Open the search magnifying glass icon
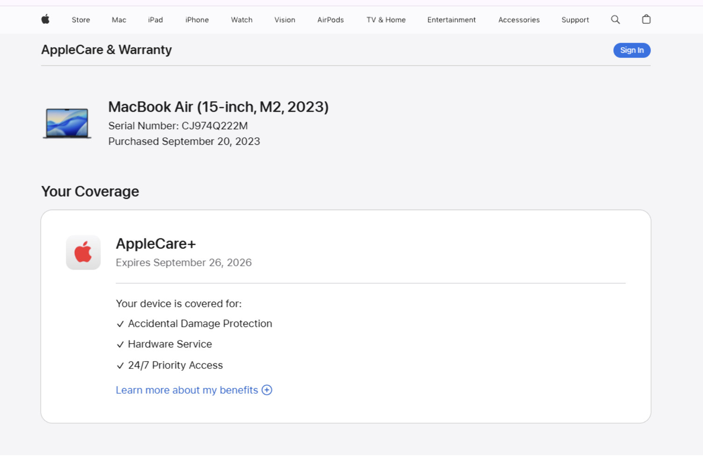The image size is (703, 467). (615, 20)
